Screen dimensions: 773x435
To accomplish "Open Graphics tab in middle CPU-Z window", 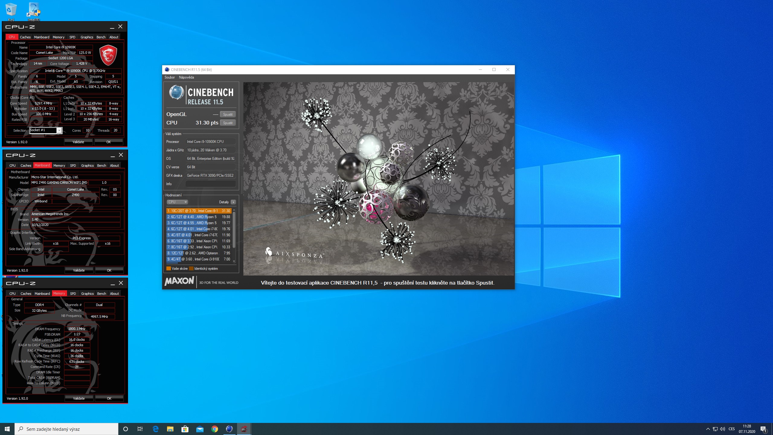I will tap(88, 166).
